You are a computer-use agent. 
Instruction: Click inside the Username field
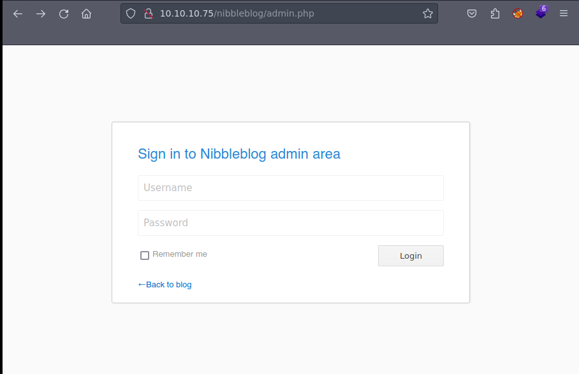290,187
